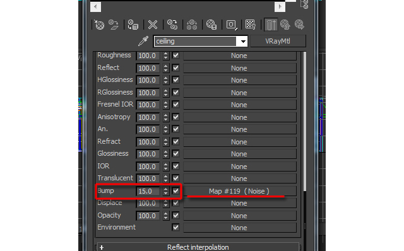Click the Fresnel IOR spinner arrows
The height and width of the screenshot is (251, 404).
[x=165, y=105]
